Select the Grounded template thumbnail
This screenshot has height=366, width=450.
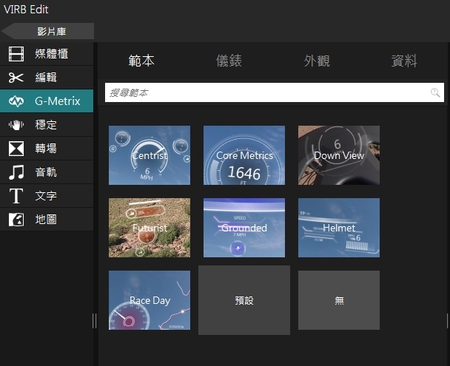click(244, 228)
